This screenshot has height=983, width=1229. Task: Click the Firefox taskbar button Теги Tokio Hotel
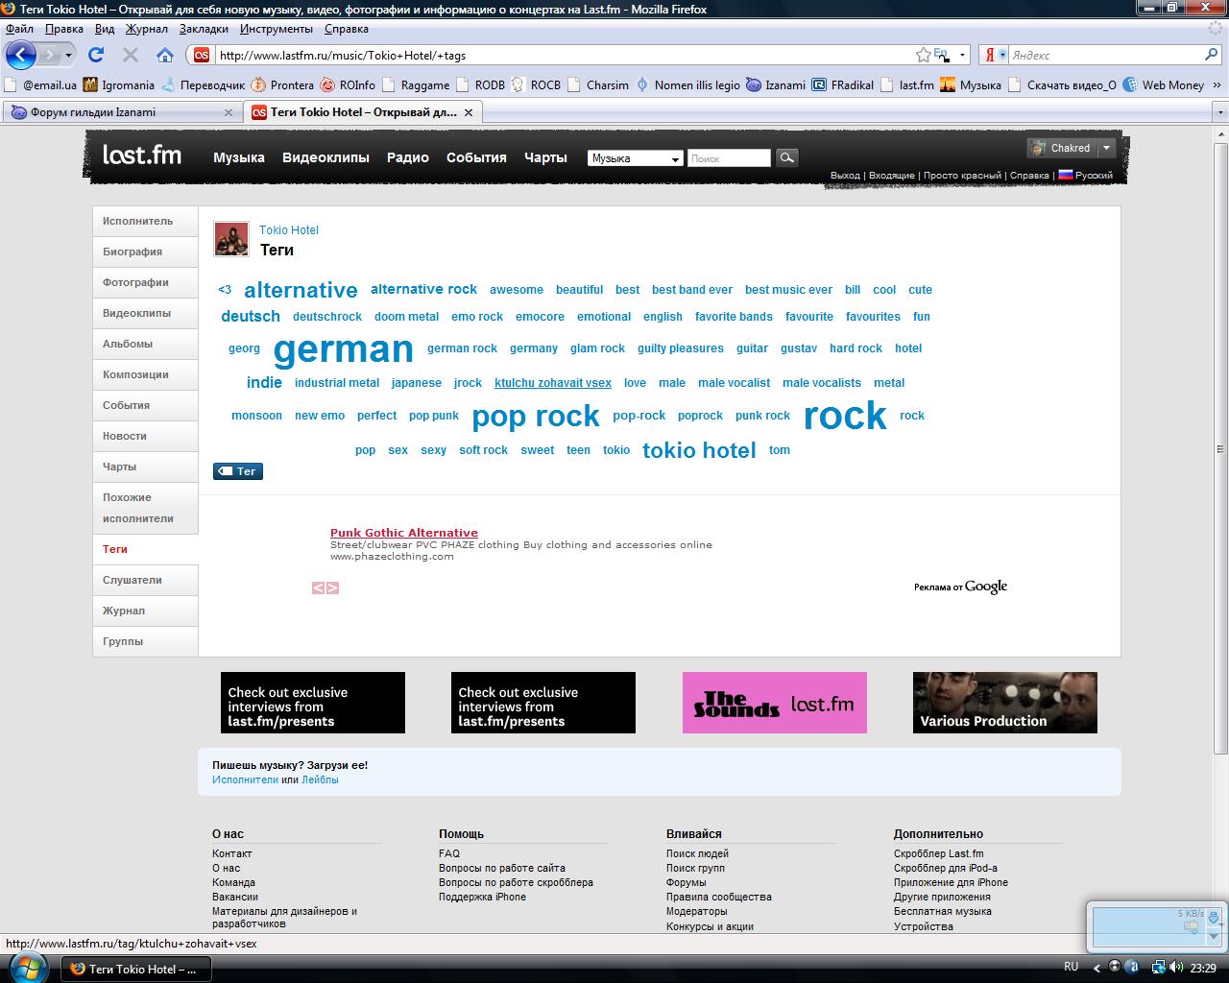pos(136,969)
